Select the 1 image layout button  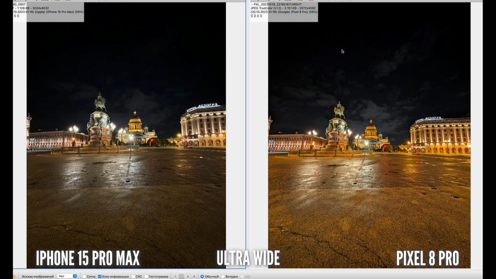pos(175,277)
